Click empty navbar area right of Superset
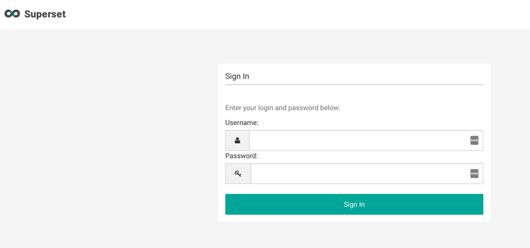Image resolution: width=530 pixels, height=248 pixels. tap(297, 14)
